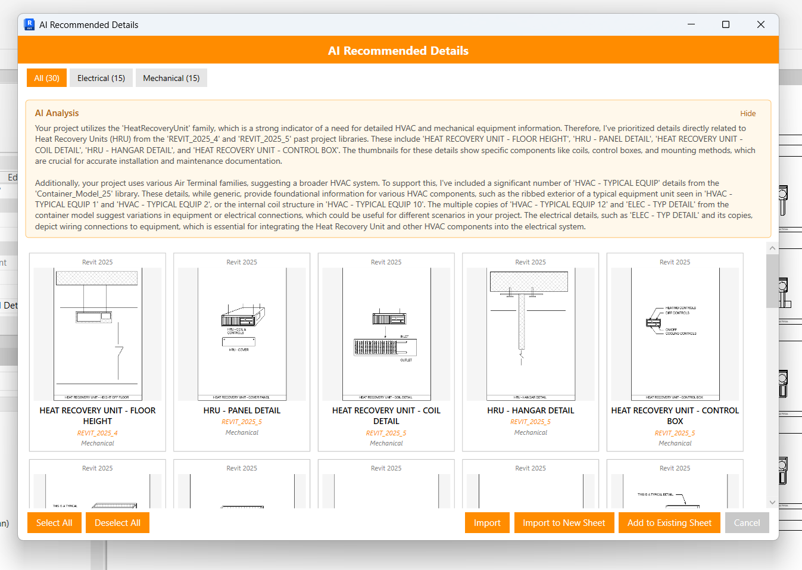Click the Select All button
This screenshot has width=802, height=570.
click(x=54, y=523)
